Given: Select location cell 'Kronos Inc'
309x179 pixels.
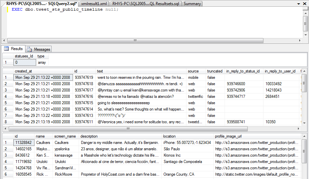Looking at the screenshot, I should click(187, 155).
